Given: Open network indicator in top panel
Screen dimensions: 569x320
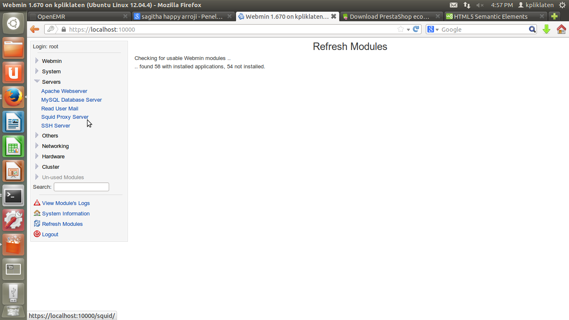Looking at the screenshot, I should (467, 5).
